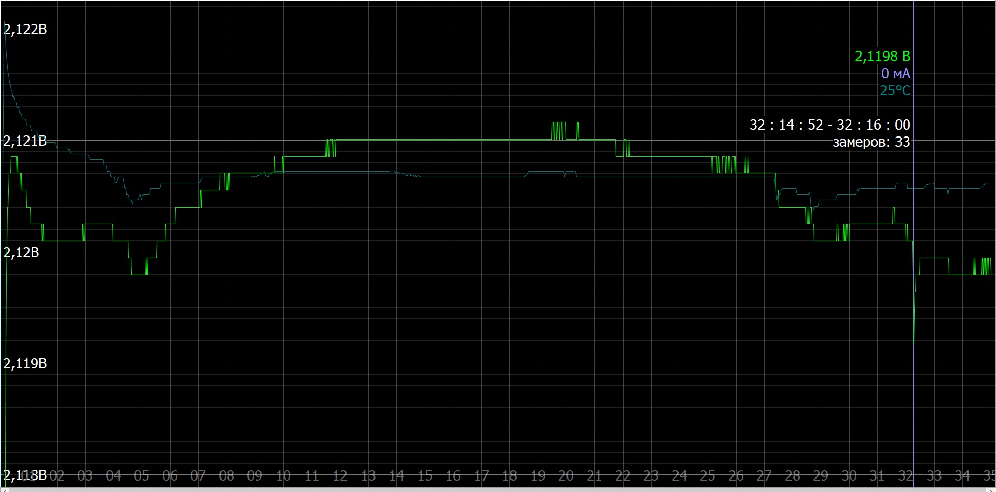This screenshot has height=492, width=996.
Task: Click the 25 hour label on time axis
Action: [x=708, y=475]
